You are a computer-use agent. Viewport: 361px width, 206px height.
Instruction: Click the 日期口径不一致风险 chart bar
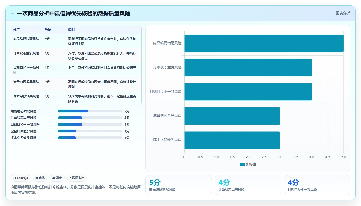(x=248, y=91)
